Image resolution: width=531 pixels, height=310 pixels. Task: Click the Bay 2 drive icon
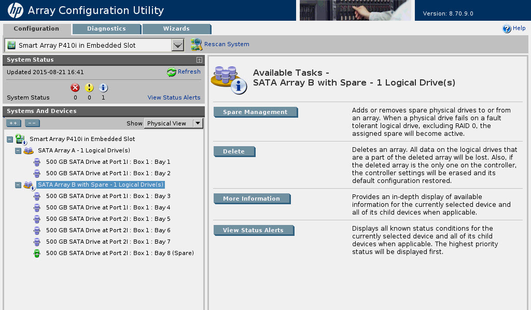point(37,173)
